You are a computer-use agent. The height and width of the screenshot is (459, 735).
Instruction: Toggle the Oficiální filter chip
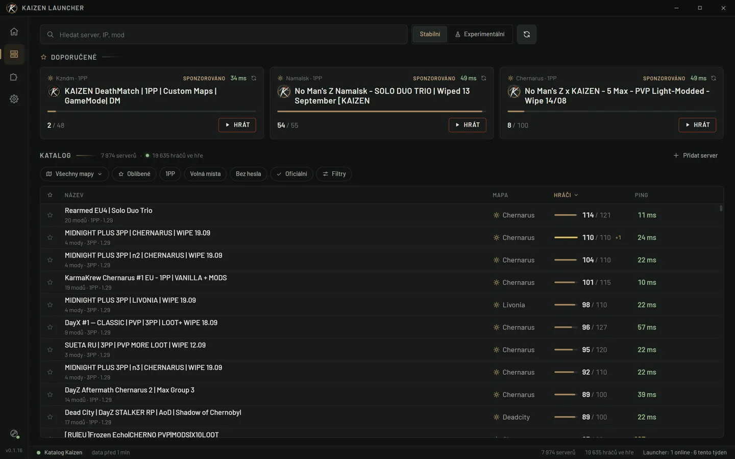(x=291, y=174)
